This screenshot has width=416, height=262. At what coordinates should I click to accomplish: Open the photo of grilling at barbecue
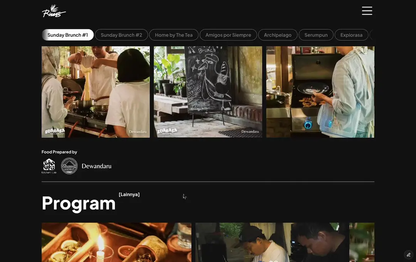(320, 92)
